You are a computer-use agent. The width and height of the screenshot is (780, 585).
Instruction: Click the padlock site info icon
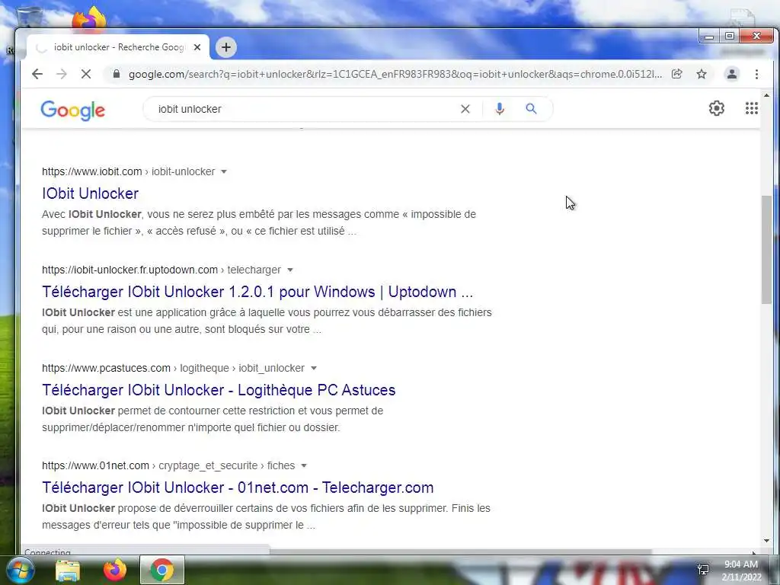tap(117, 74)
